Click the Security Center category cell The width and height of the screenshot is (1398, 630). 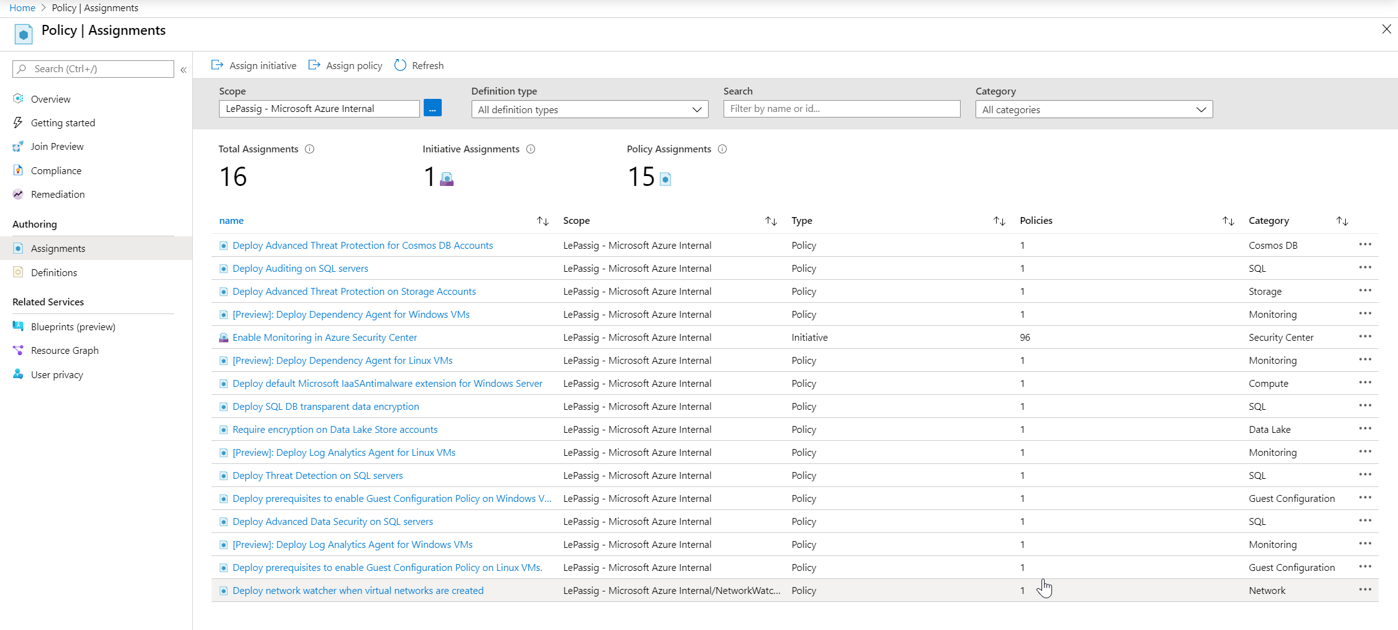[1281, 337]
